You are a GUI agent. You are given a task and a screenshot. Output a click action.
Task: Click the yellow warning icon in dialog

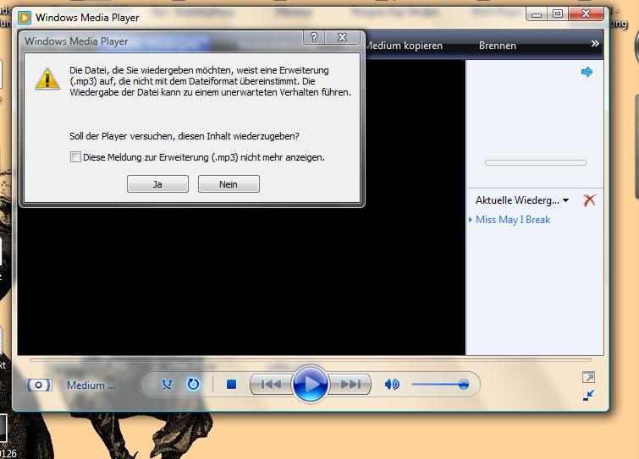click(x=47, y=79)
